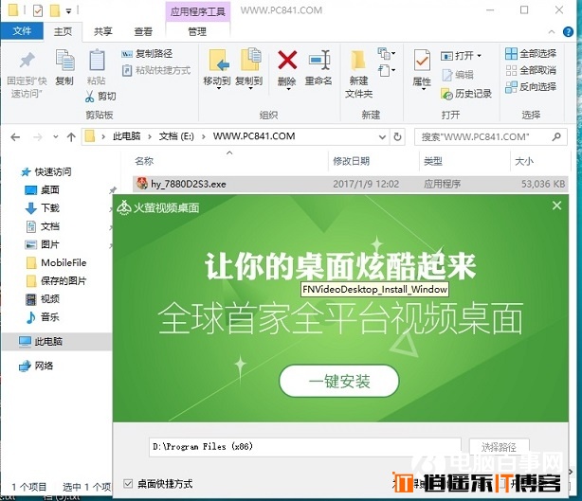Open Network (网络) in sidebar
The image size is (582, 501).
coord(36,366)
